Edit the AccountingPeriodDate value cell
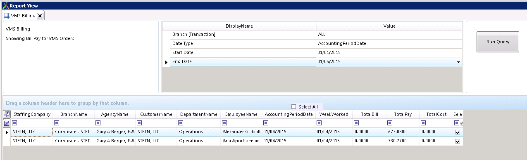Image resolution: width=527 pixels, height=160 pixels. 389,44
